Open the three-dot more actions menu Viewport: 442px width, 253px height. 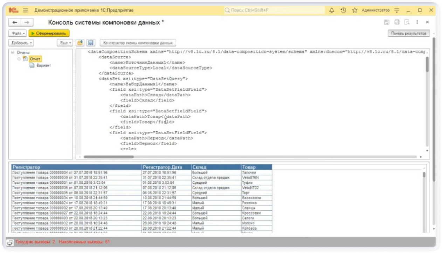coord(417,22)
